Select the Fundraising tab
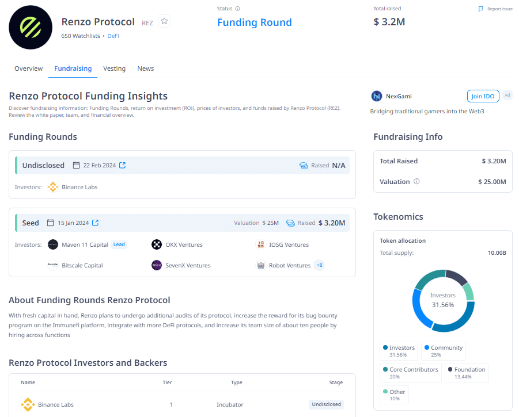519x417 pixels. pos(73,68)
